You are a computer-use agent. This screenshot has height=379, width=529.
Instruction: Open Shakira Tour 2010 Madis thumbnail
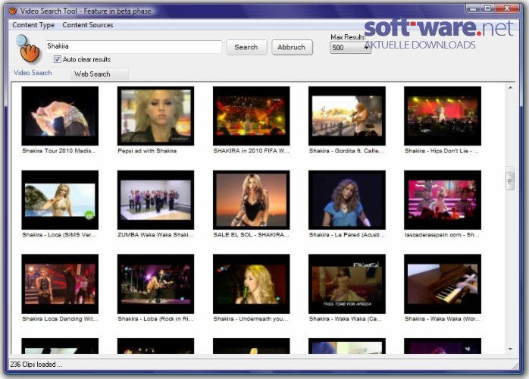point(60,116)
